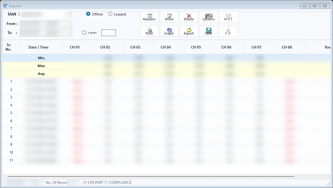
Task: Select the CH 02 column header
Action: 108,47
